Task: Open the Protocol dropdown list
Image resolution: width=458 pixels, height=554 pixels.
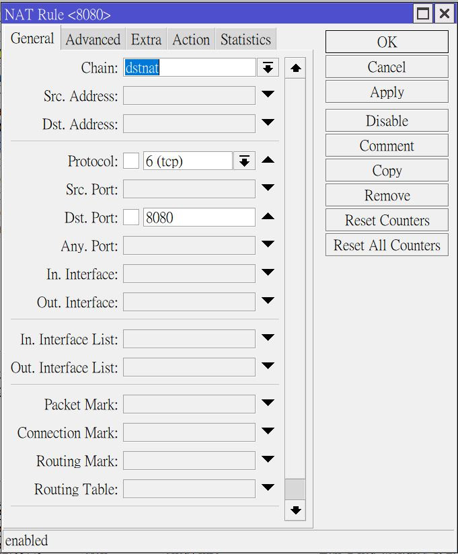Action: pyautogui.click(x=244, y=161)
